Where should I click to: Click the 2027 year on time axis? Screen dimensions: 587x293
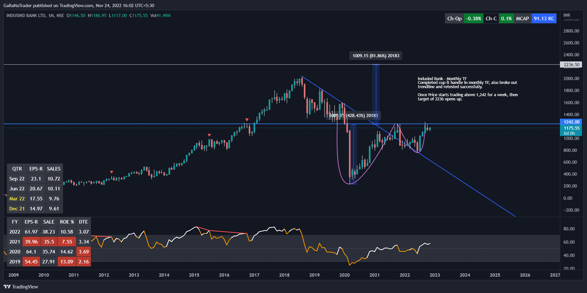(x=555, y=275)
